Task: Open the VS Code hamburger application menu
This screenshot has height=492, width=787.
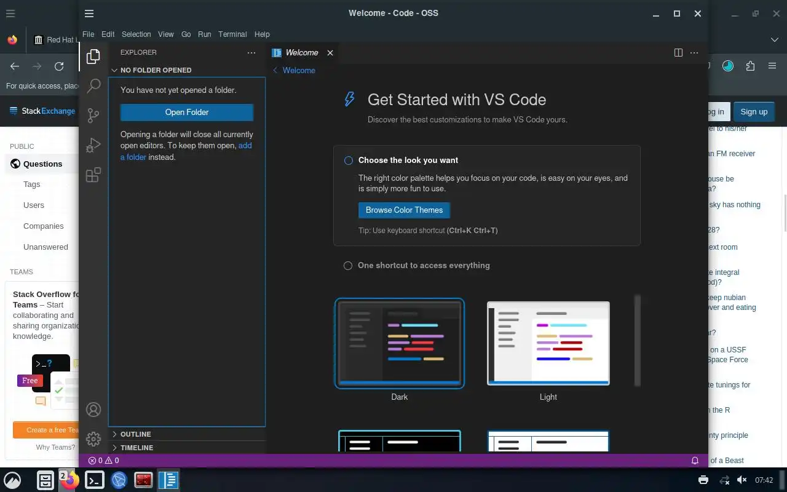Action: [89, 14]
